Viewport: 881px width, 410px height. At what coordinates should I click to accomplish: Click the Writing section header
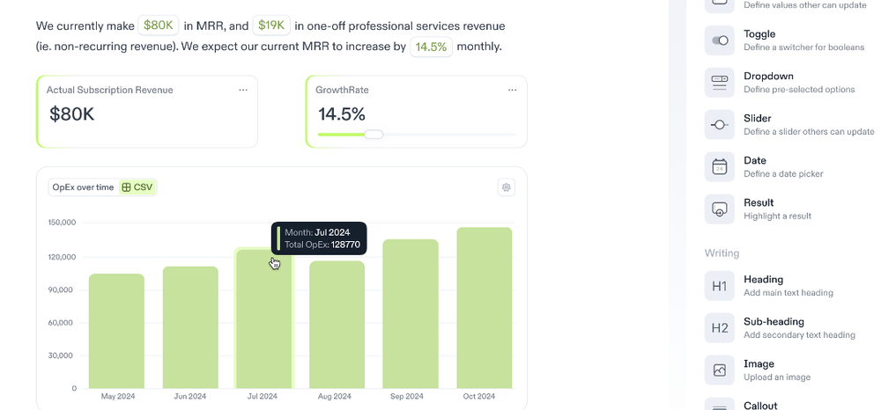point(722,253)
